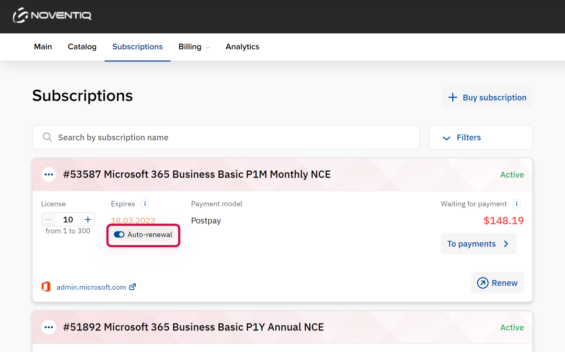Click the Search by subscription name field
Viewport: 565px width, 352px height.
tap(233, 137)
